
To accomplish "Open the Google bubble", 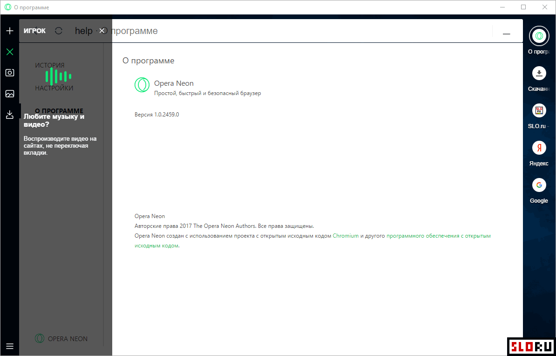I will click(539, 185).
